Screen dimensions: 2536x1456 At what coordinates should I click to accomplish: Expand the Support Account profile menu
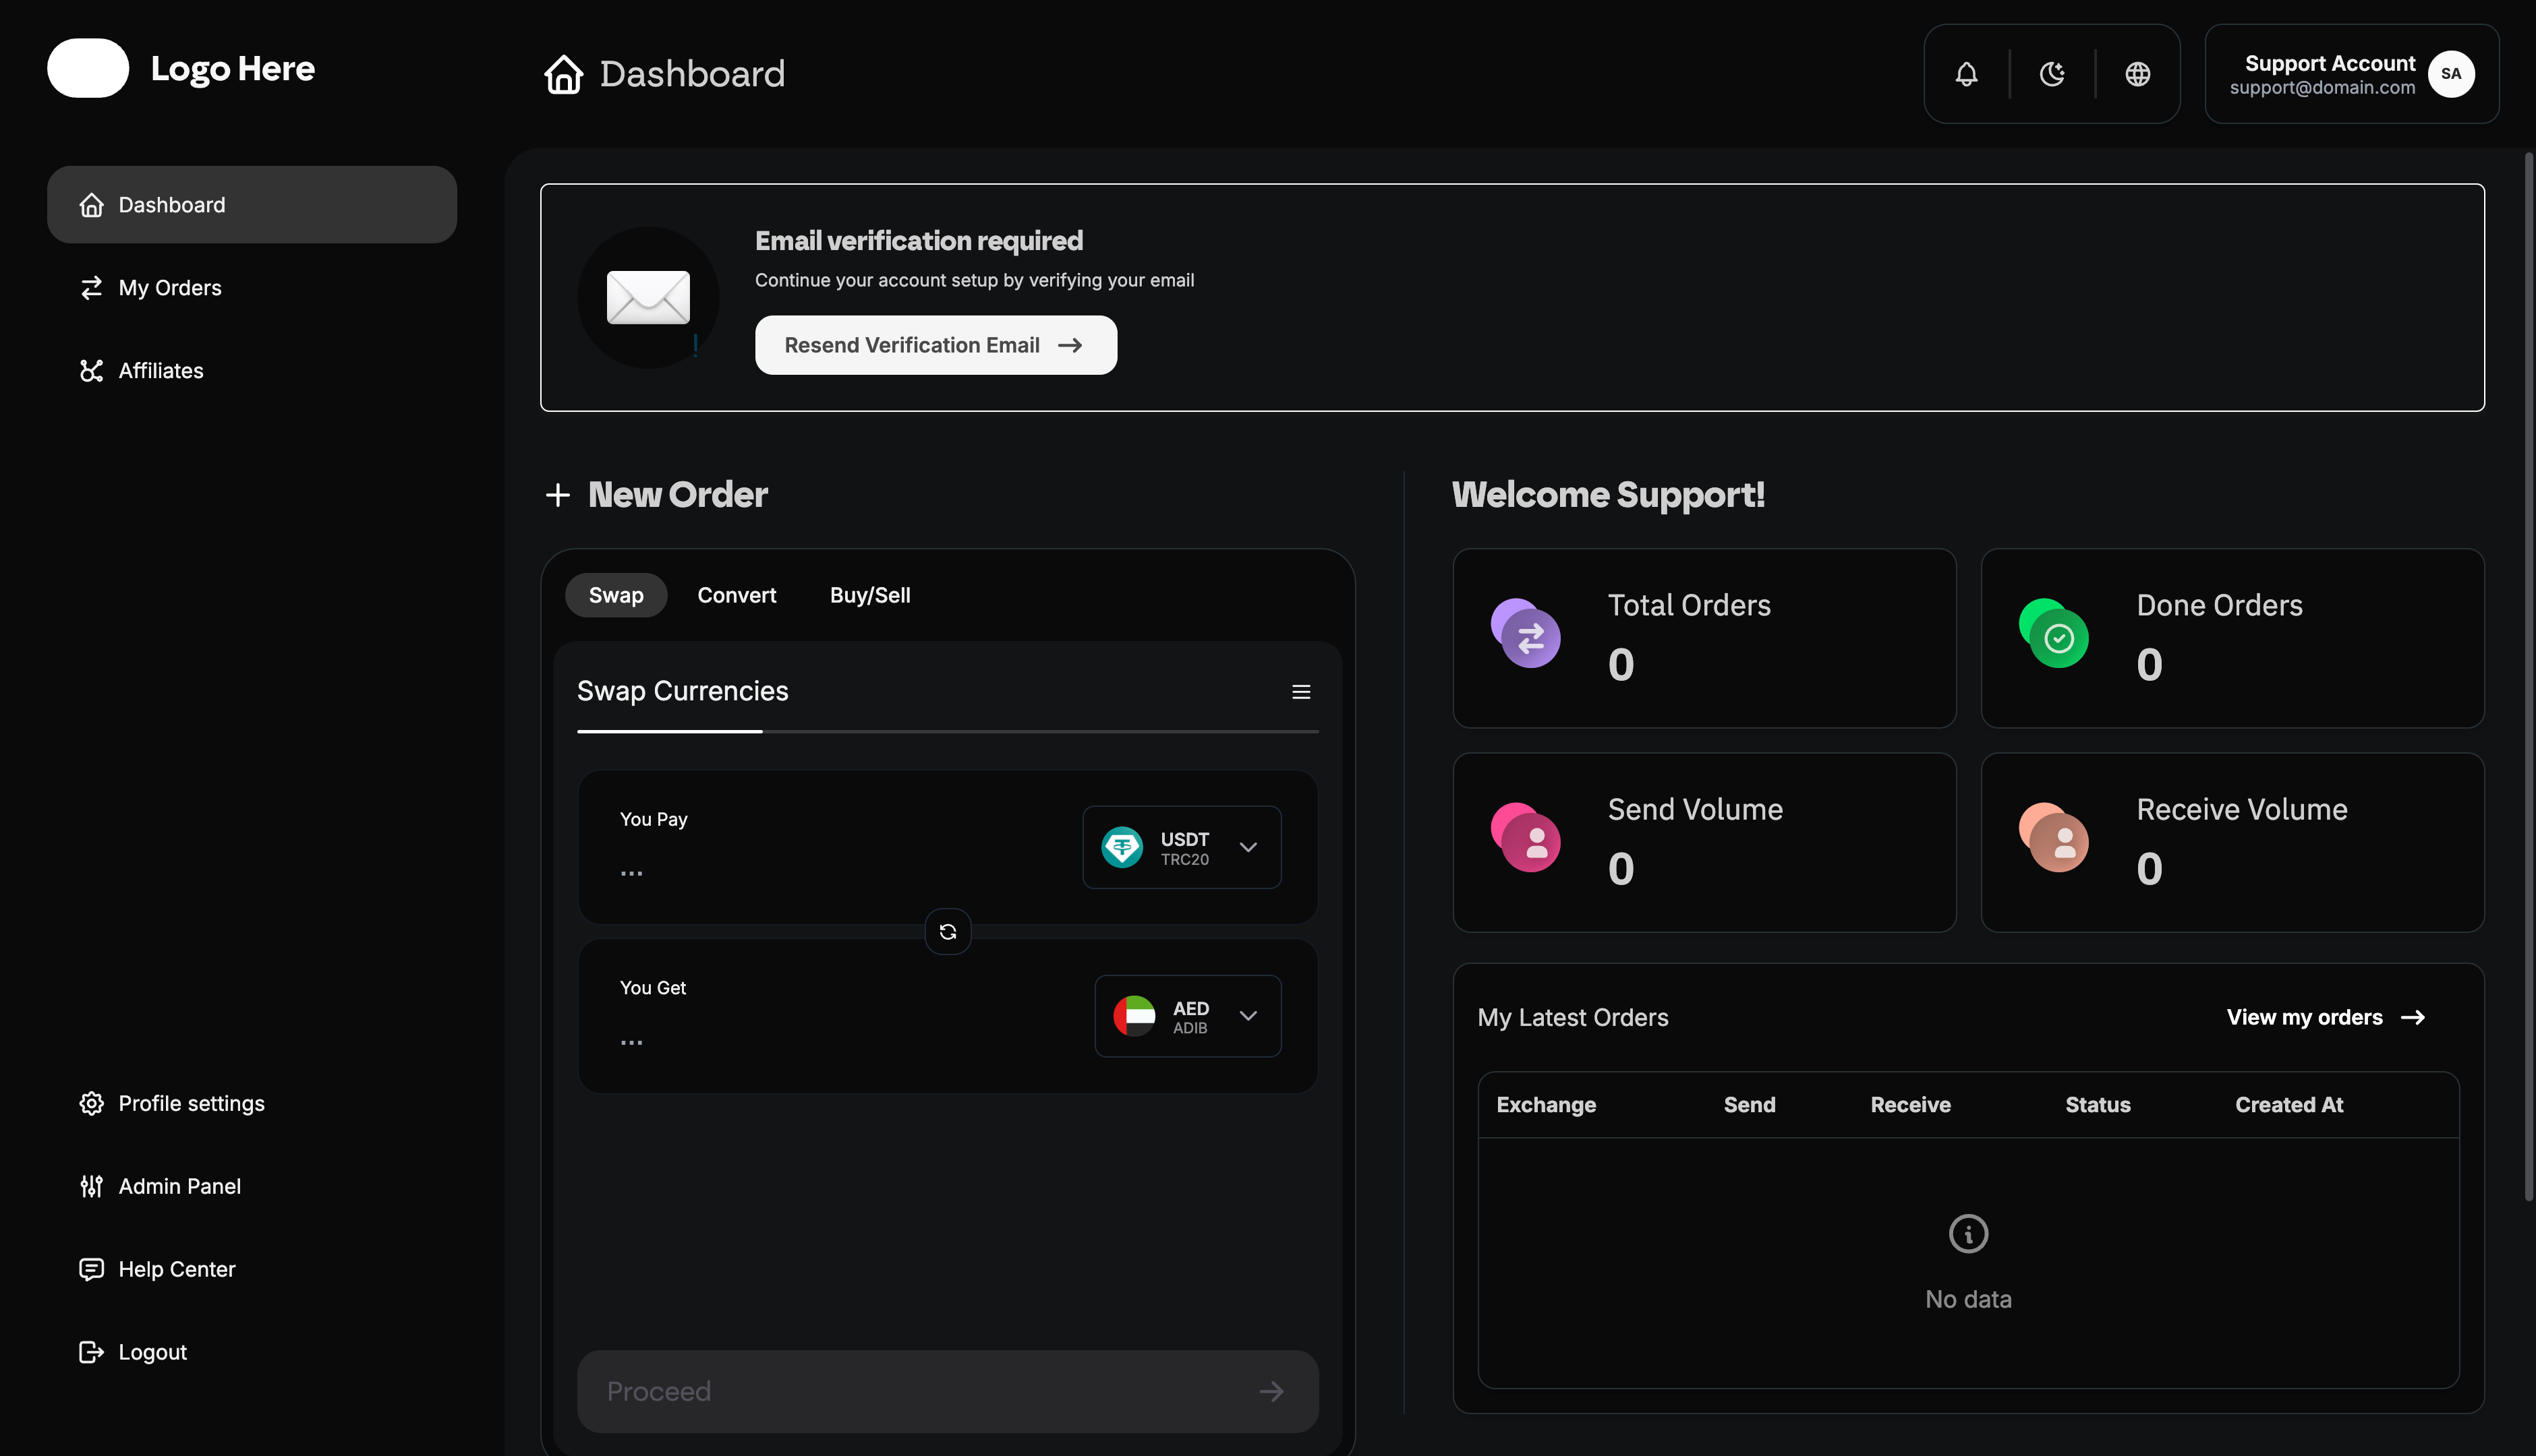[x=2350, y=73]
